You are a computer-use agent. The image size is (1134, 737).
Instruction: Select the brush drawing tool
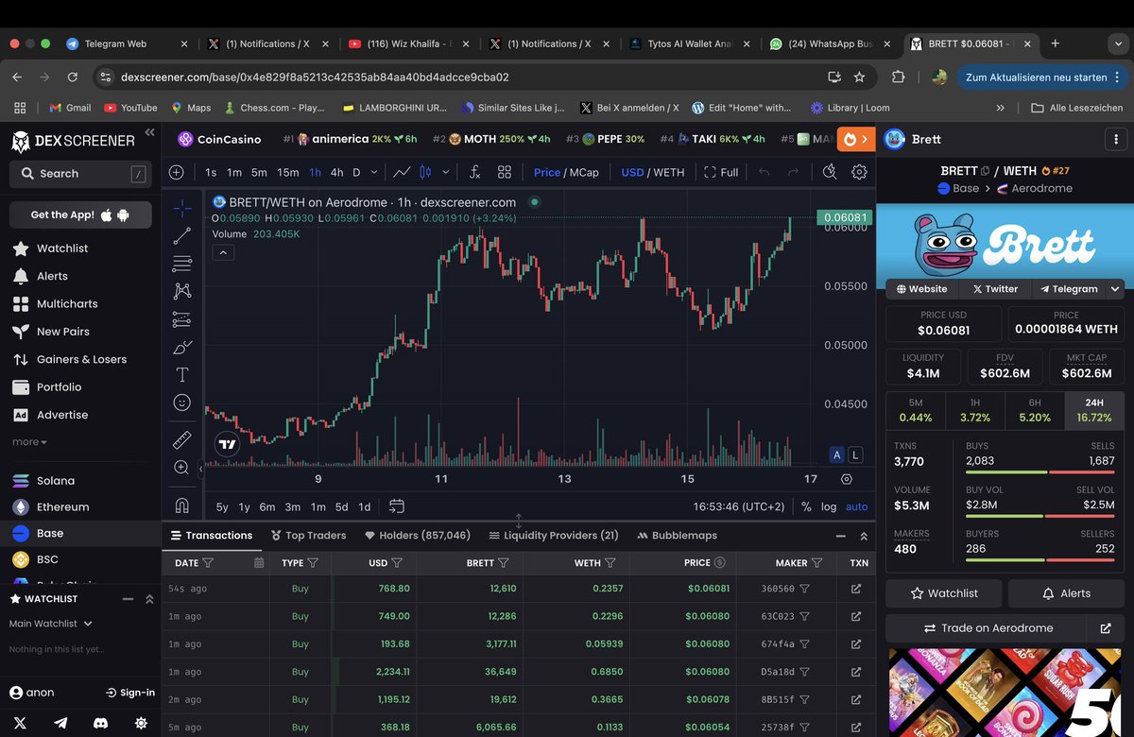pyautogui.click(x=182, y=347)
